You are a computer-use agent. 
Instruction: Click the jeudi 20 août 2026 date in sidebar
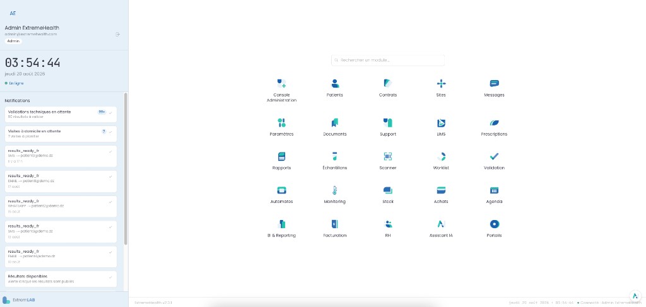[x=25, y=74]
